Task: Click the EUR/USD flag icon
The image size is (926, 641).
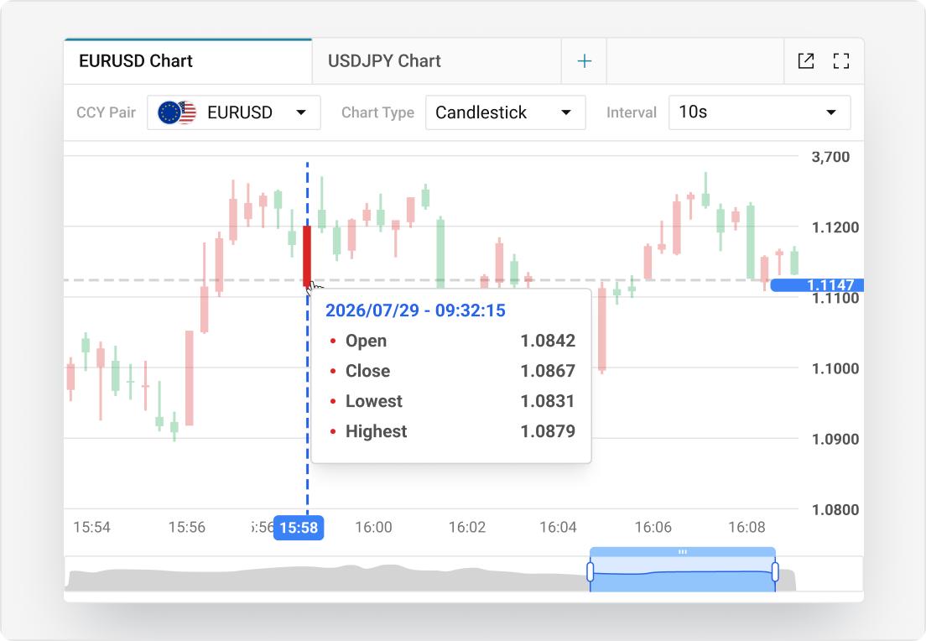Action: coord(177,112)
